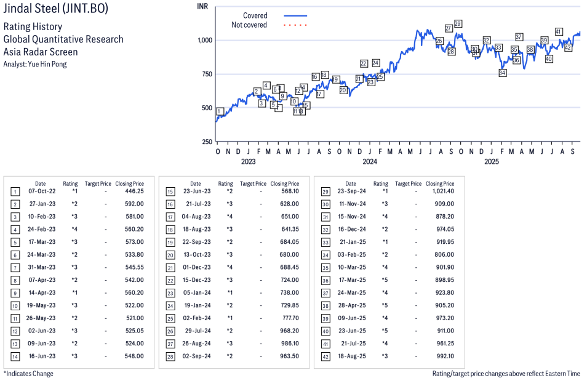The image size is (587, 378).
Task: Select the closing price 806.00
Action: click(444, 254)
